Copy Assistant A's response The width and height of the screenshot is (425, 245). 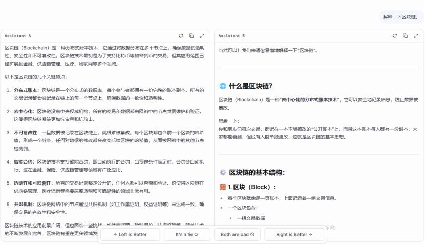(x=191, y=36)
